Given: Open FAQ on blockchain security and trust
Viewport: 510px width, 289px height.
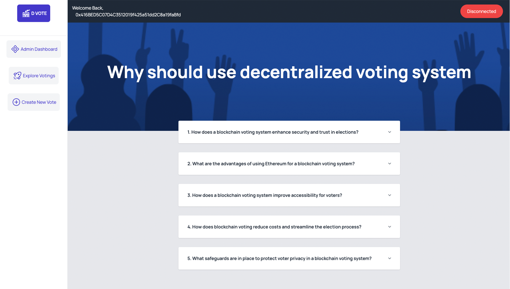Looking at the screenshot, I should click(x=273, y=132).
